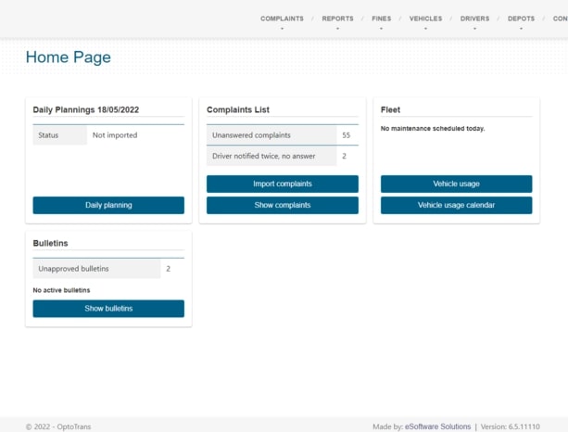Open the Complaints menu

[x=282, y=19]
